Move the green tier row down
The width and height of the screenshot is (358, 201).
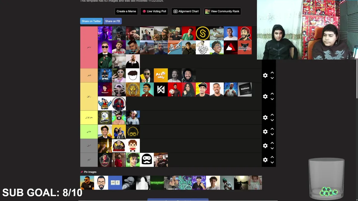coord(272,134)
